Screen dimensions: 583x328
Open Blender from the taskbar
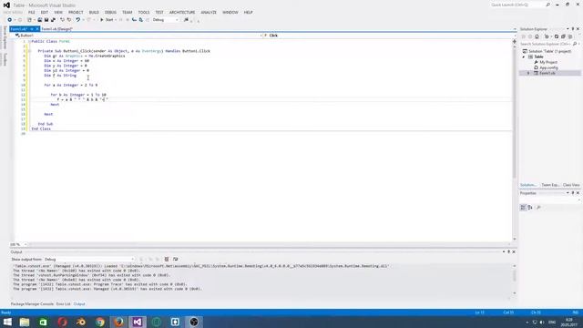(81, 322)
